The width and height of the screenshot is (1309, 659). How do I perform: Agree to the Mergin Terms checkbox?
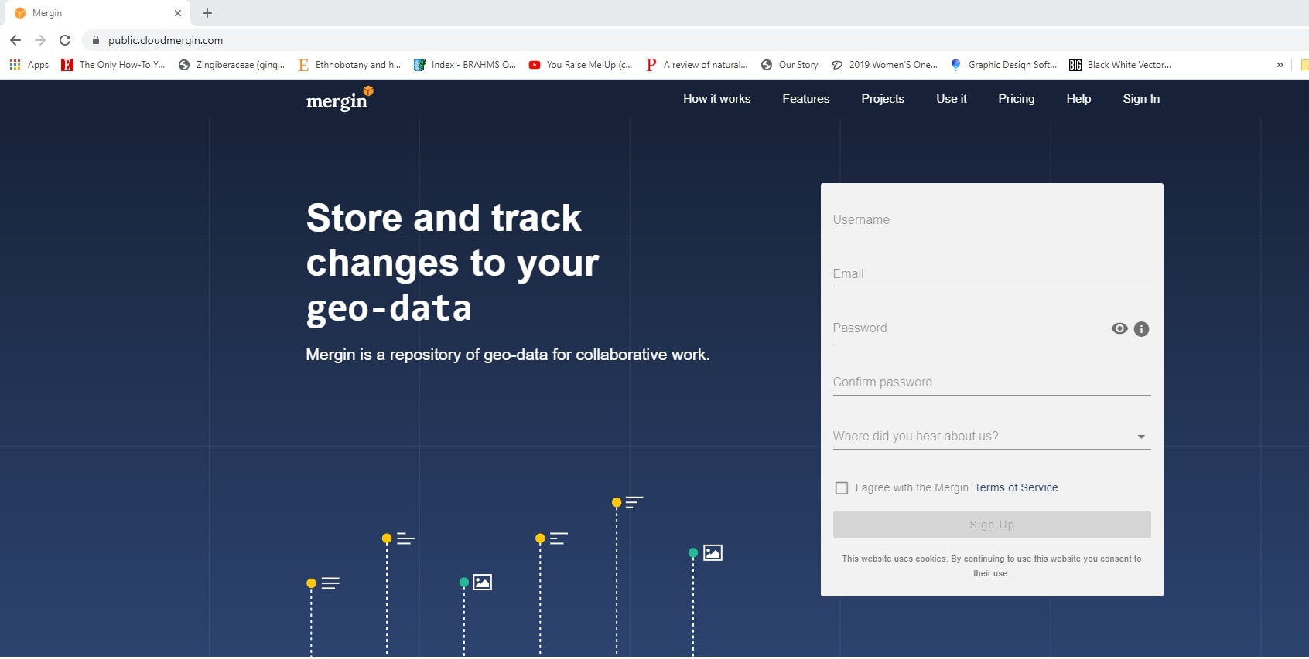pos(842,488)
